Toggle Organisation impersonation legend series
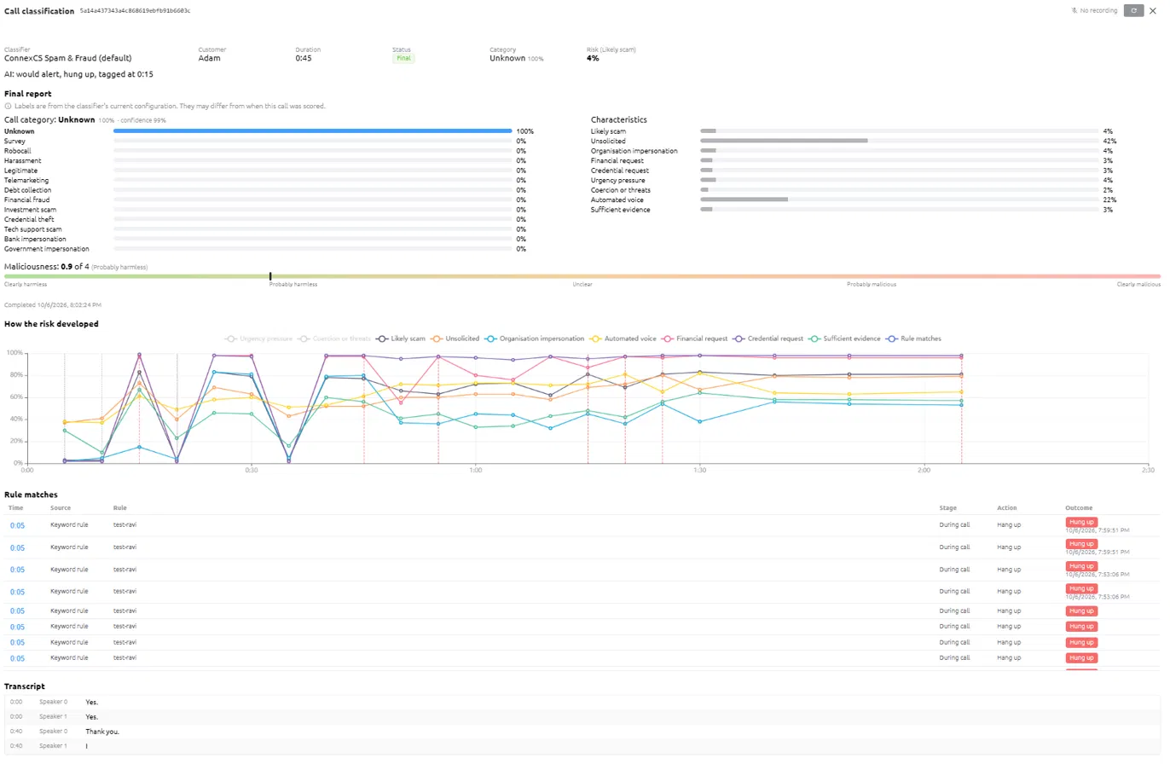Image resolution: width=1170 pixels, height=764 pixels. point(536,339)
